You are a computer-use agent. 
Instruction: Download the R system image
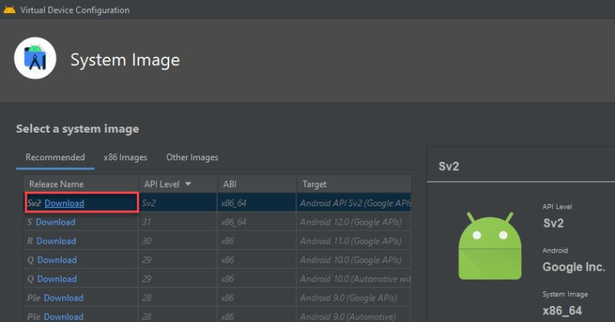click(56, 241)
